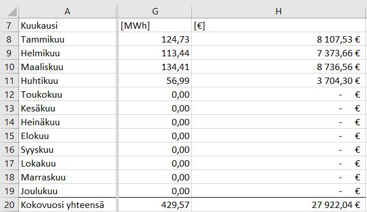Select the Elokuu cell

(67, 136)
